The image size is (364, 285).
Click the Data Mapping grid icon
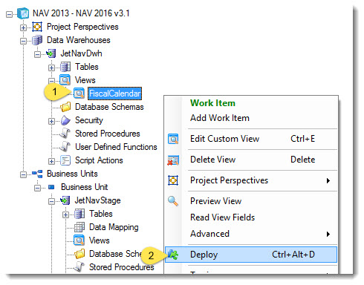point(79,227)
